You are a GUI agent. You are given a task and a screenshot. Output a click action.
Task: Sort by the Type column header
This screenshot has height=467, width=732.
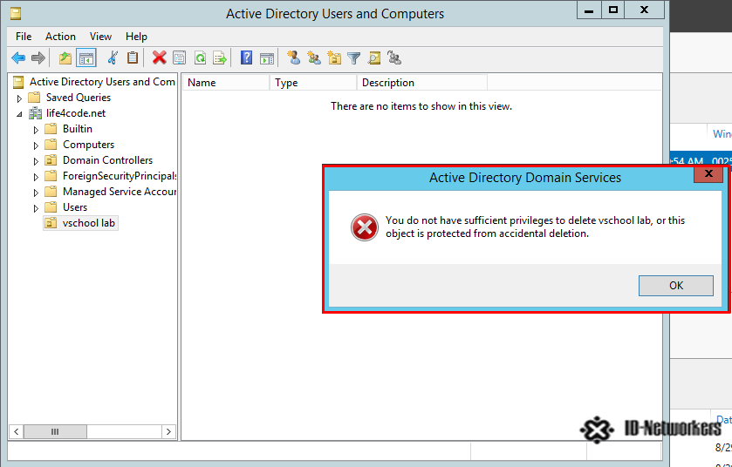[x=313, y=83]
